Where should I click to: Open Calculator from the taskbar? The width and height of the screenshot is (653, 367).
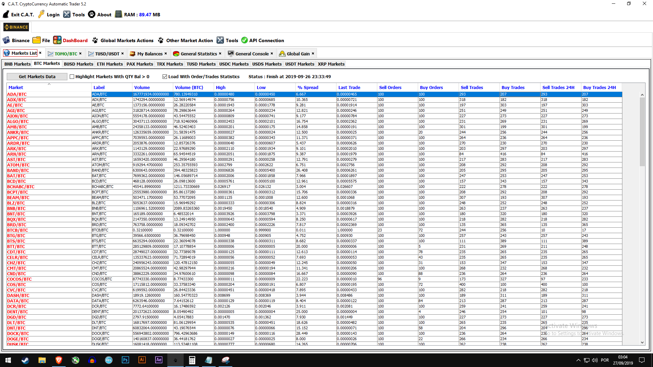coord(192,360)
